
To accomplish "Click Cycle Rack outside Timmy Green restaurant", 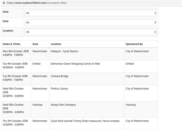I will click(85, 121).
